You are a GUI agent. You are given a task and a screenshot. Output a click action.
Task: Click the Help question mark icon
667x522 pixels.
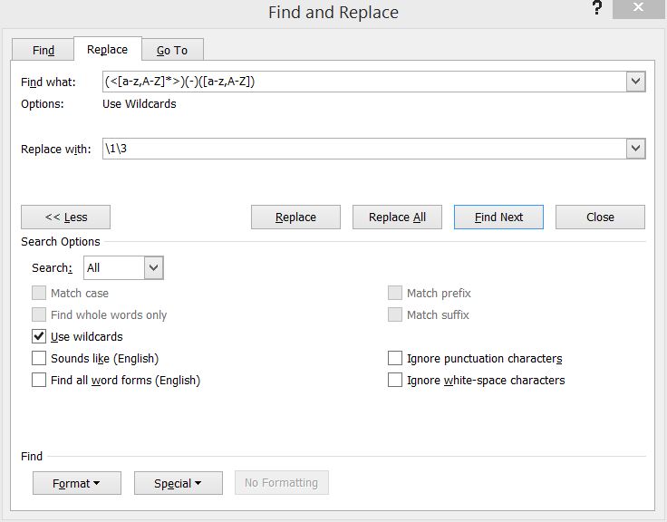click(x=597, y=9)
